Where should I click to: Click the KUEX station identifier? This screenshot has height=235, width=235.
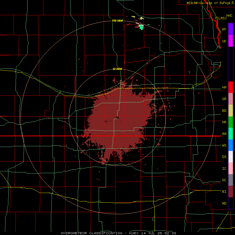(134, 233)
